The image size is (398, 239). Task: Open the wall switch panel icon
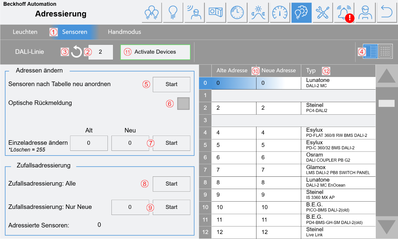pos(216,13)
